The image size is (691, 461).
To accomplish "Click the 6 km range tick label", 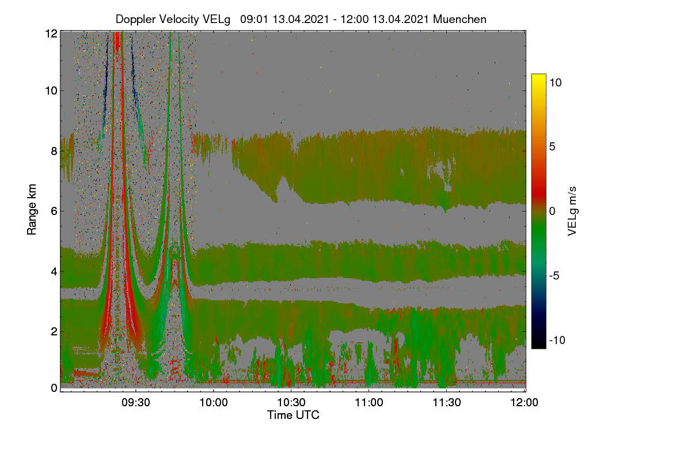I will click(54, 211).
